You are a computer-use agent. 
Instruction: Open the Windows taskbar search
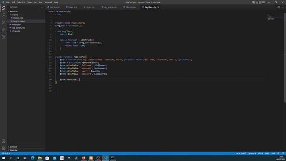point(11,158)
